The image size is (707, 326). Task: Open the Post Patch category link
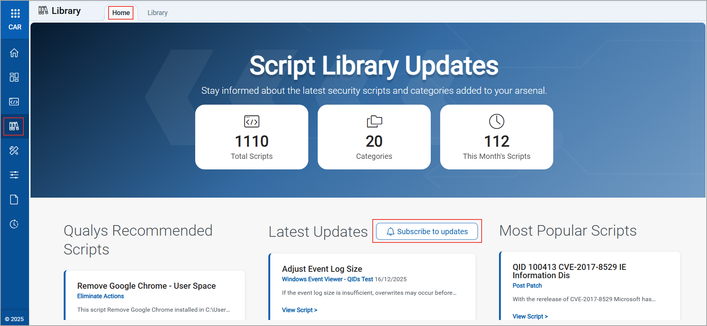click(x=527, y=286)
